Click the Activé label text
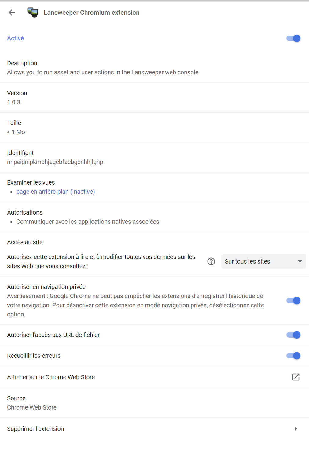309x449 pixels. pos(15,38)
